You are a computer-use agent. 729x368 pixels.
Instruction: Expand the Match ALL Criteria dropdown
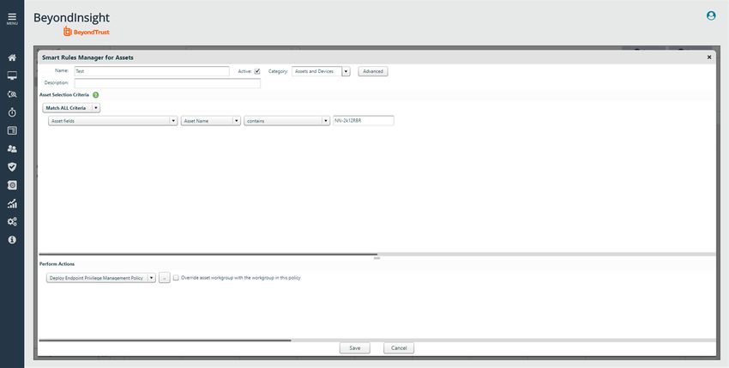71,108
